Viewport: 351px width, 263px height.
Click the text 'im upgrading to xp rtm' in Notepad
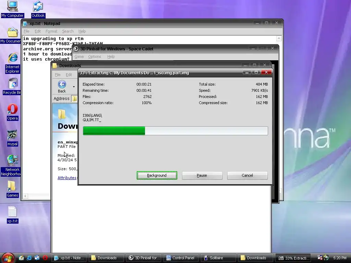pyautogui.click(x=53, y=38)
